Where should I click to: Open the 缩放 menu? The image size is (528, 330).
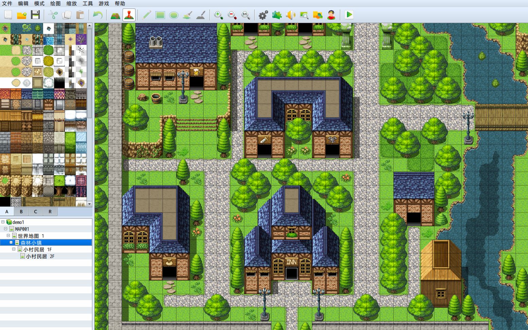[72, 3]
